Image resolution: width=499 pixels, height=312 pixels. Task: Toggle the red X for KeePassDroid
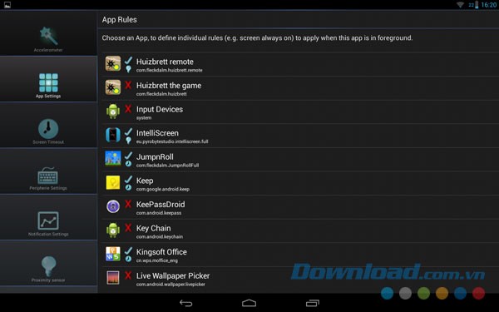tap(128, 204)
